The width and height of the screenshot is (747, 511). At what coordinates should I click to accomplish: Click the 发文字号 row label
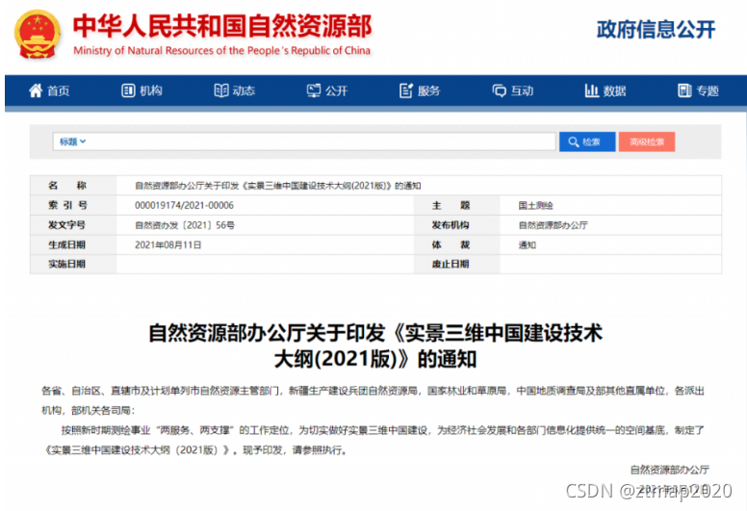click(x=66, y=225)
